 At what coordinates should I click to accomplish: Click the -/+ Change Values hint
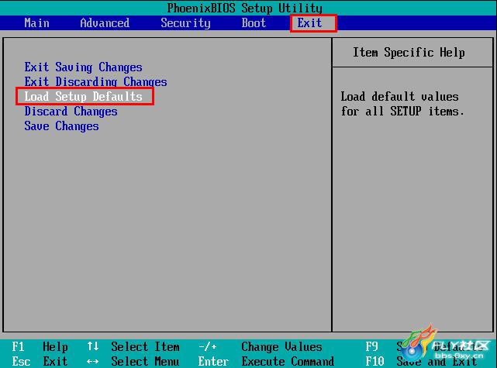tap(261, 347)
